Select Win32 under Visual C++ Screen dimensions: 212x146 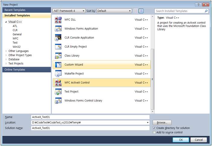[17, 47]
